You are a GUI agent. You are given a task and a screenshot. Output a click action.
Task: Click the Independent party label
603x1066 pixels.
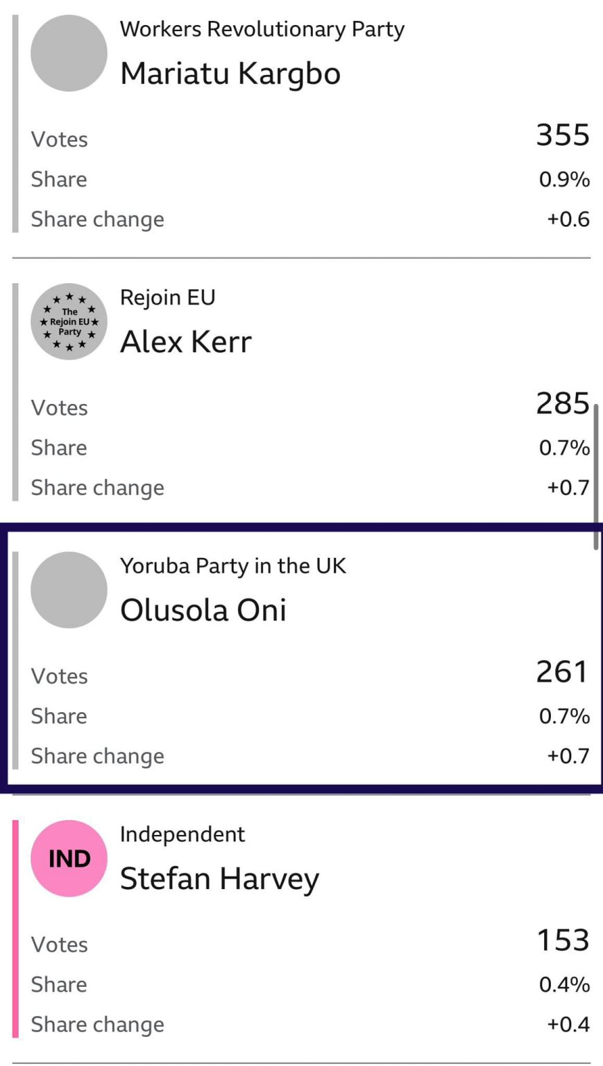click(x=182, y=834)
